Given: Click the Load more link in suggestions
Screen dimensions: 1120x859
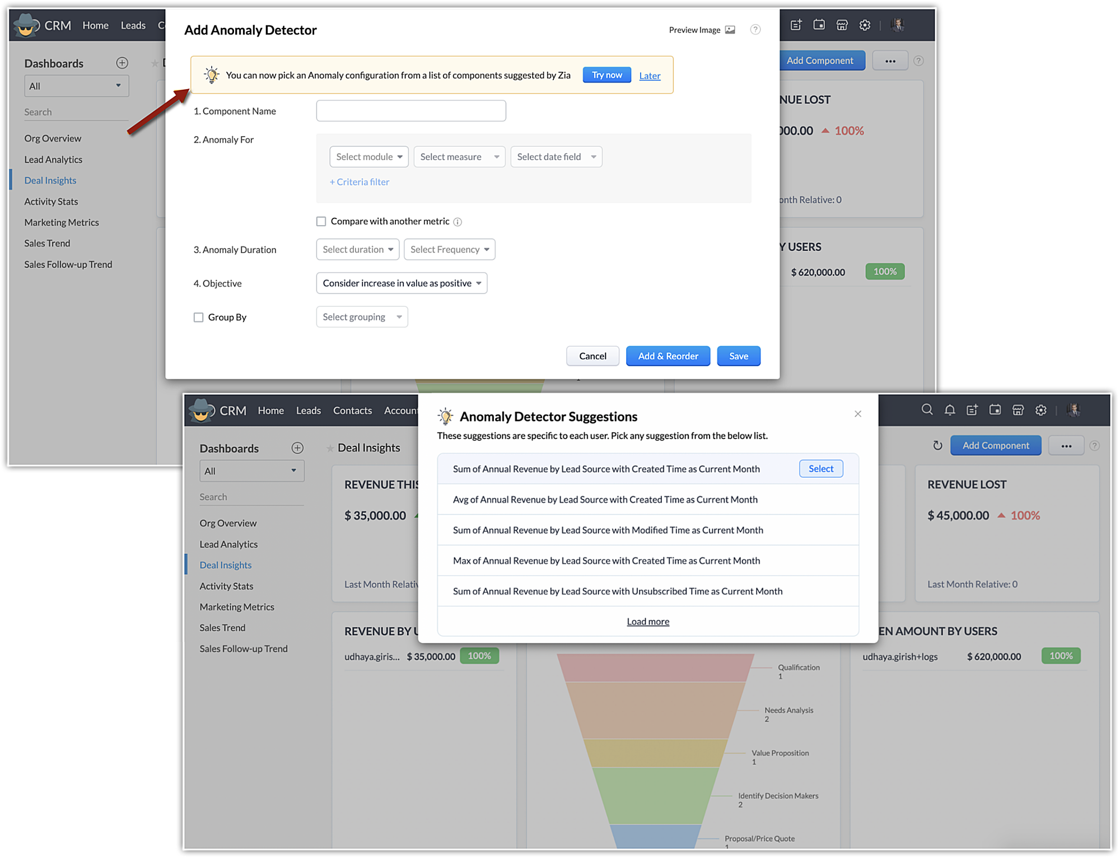Looking at the screenshot, I should [x=648, y=622].
